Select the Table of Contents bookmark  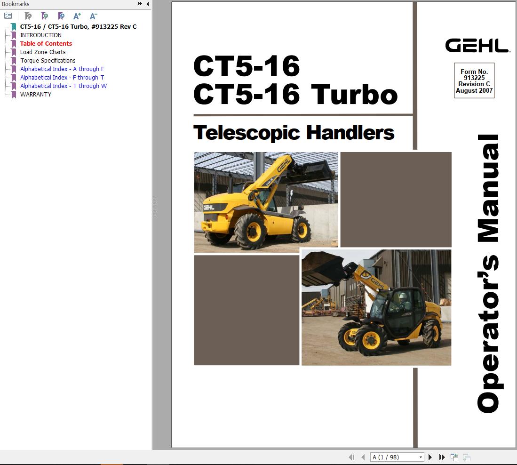point(46,43)
